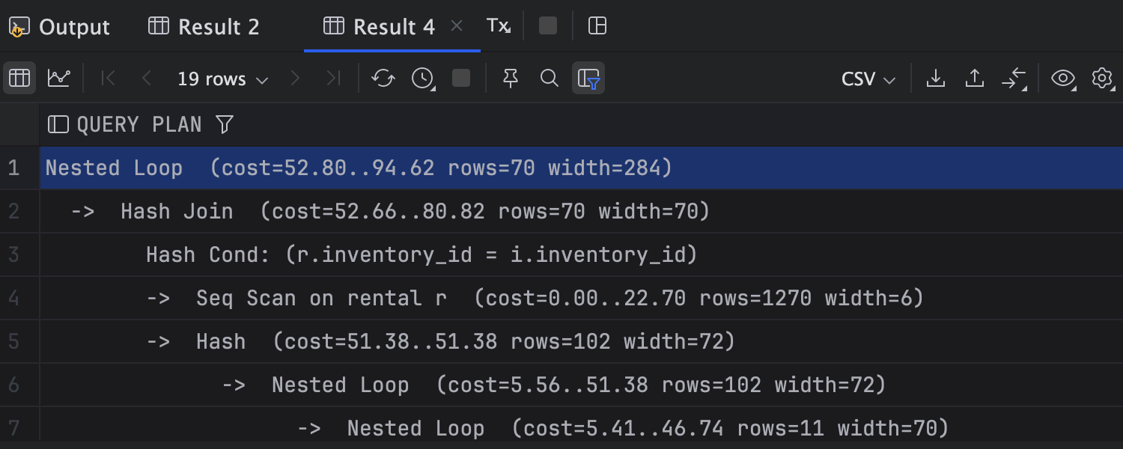Open the auto-refresh clock icon
Screen dimensions: 1123x449
click(423, 78)
